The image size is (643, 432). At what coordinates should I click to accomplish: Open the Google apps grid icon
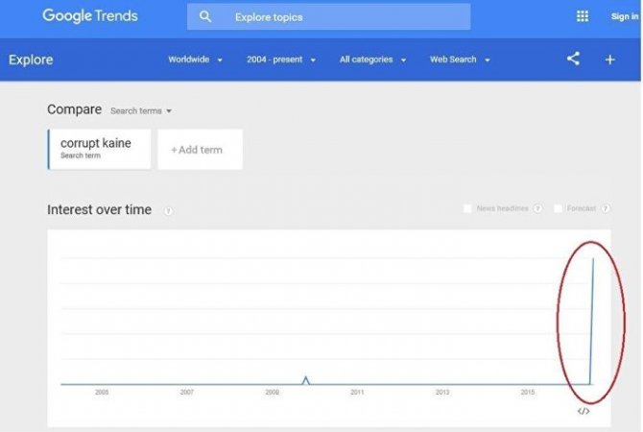tap(583, 16)
